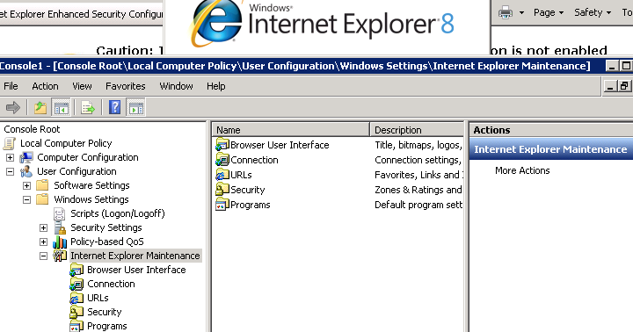Sort list by the Name column header

(291, 130)
